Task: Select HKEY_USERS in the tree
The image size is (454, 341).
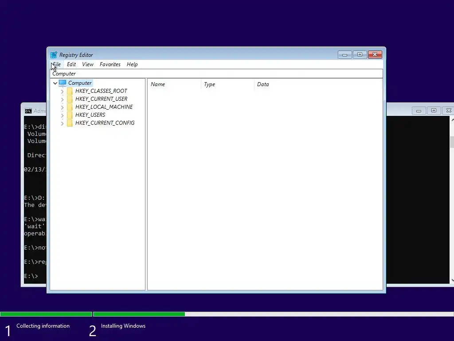Action: (x=90, y=115)
